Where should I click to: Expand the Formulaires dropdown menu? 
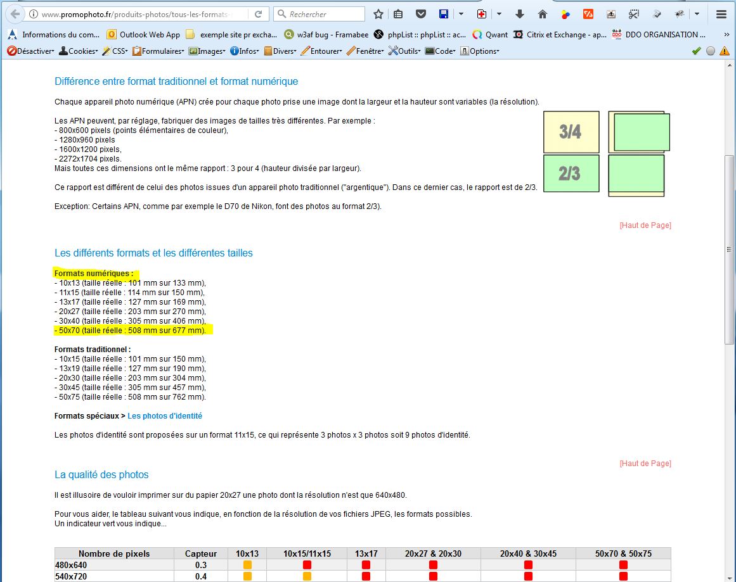158,51
